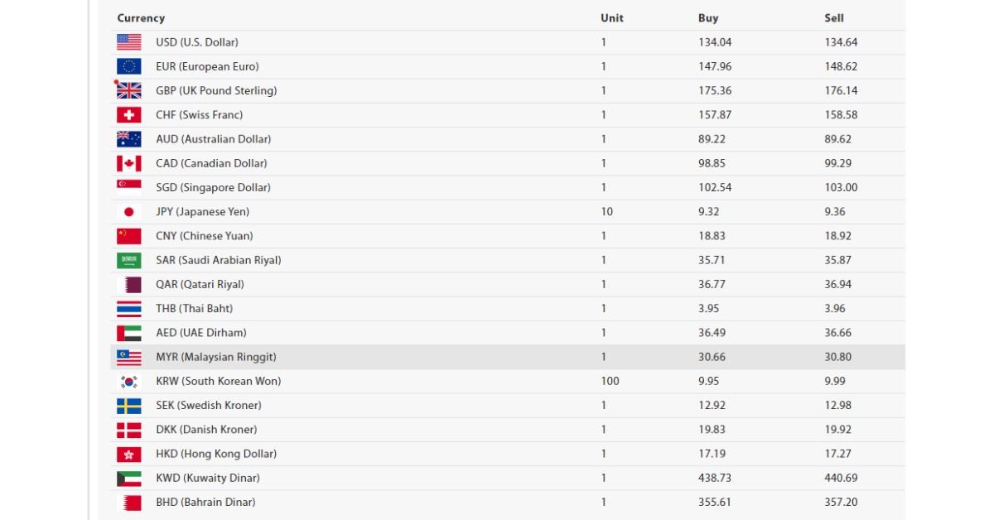Click the Swiss flag icon
The image size is (994, 520).
pyautogui.click(x=128, y=114)
